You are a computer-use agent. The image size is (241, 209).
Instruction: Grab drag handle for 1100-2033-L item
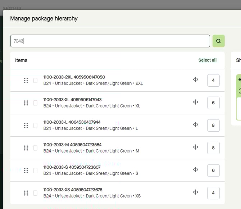[26, 125]
